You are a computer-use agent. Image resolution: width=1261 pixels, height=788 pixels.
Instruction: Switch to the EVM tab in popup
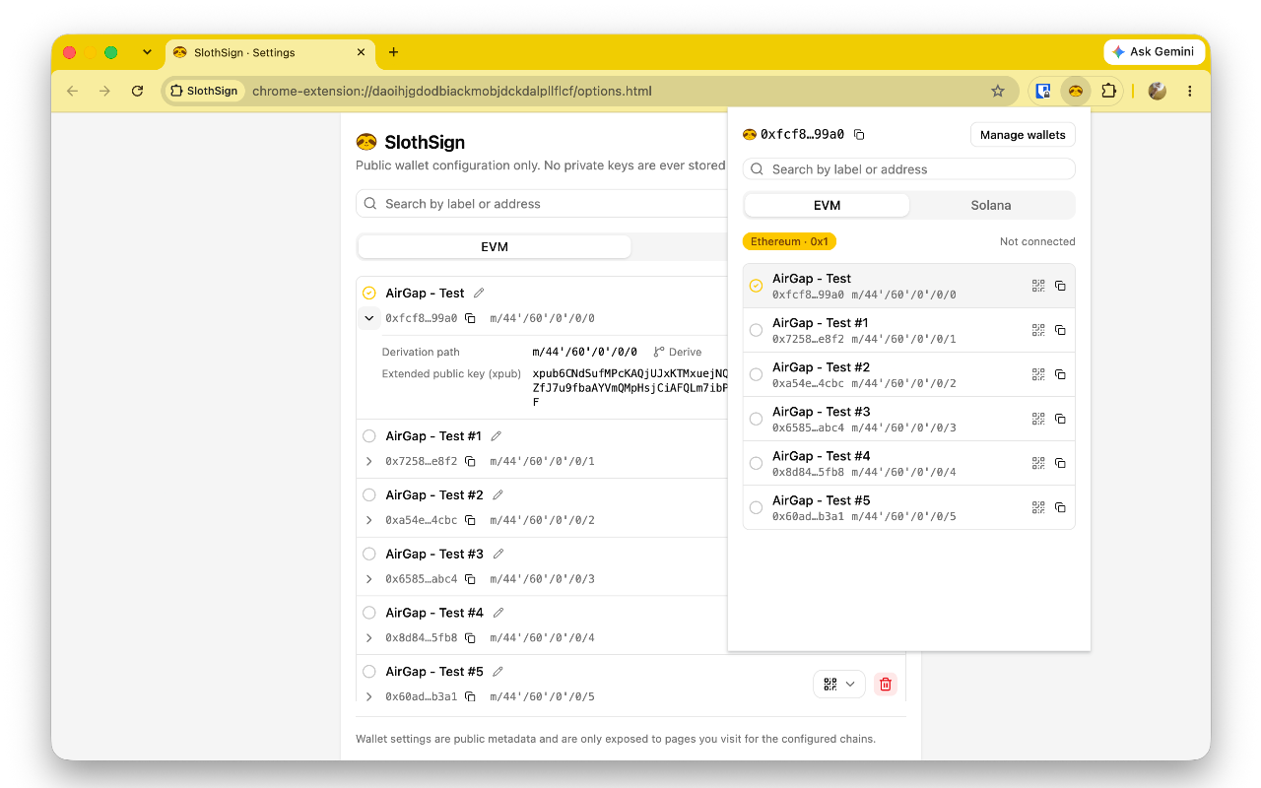click(x=827, y=205)
